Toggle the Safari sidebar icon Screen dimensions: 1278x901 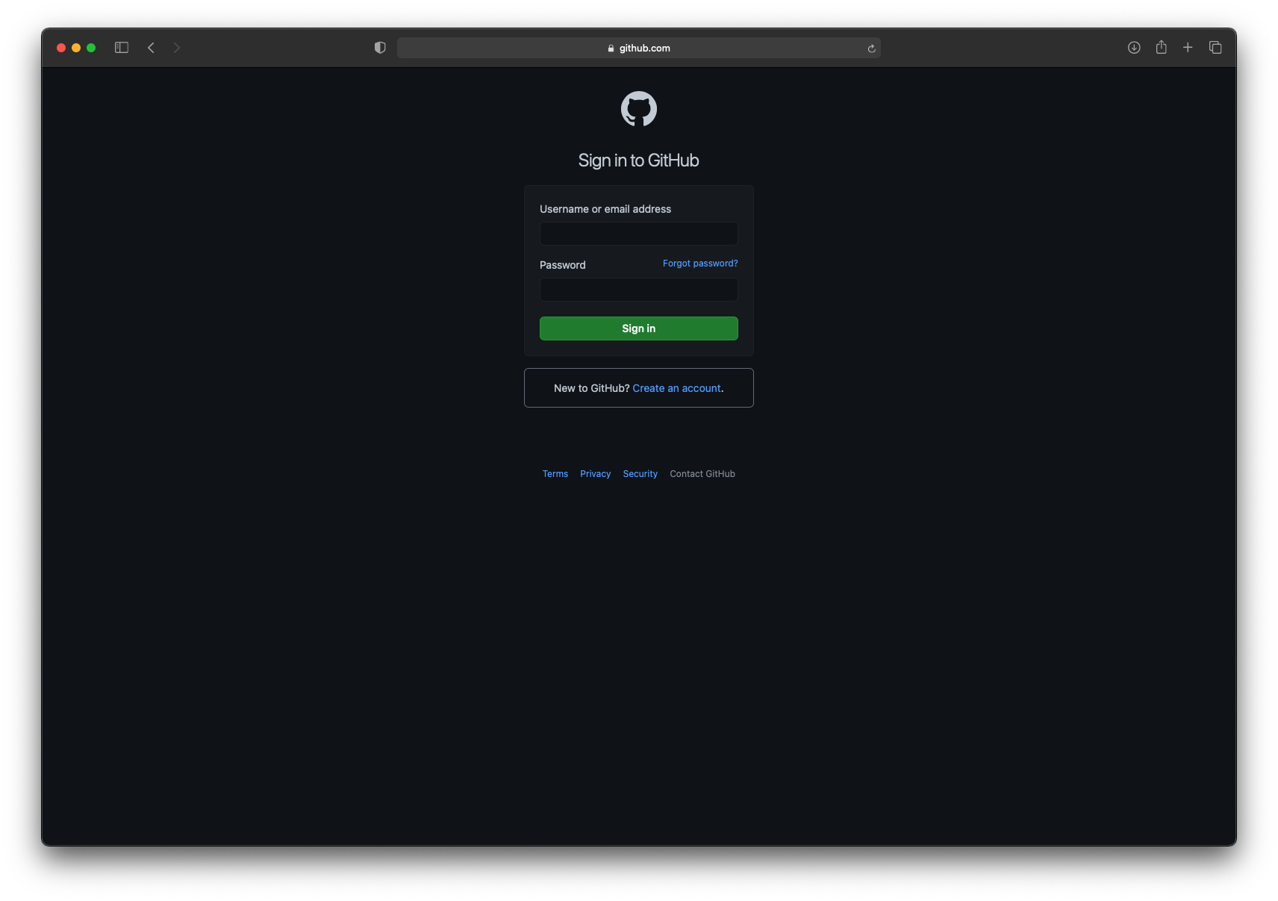(x=122, y=48)
